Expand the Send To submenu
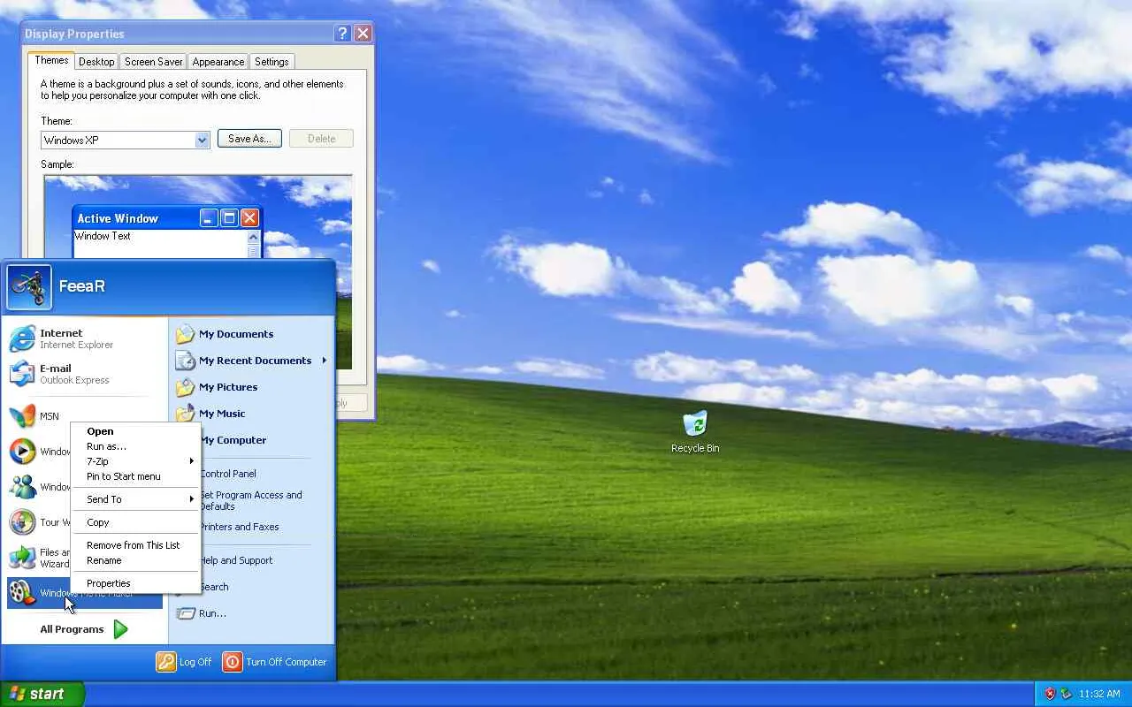Viewport: 1132px width, 707px height. click(135, 499)
